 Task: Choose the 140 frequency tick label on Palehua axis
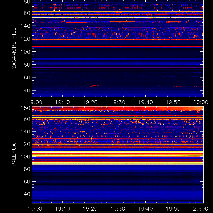[25, 132]
